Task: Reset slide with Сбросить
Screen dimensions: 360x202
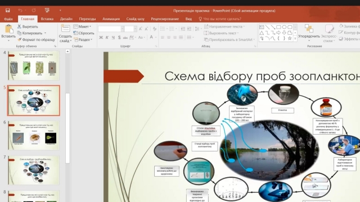Action: pos(84,33)
